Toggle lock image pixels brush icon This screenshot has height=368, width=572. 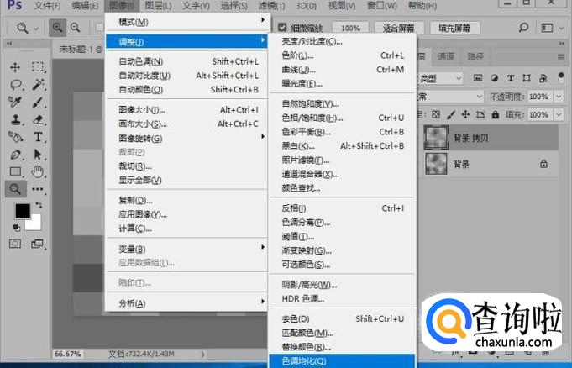pos(451,114)
